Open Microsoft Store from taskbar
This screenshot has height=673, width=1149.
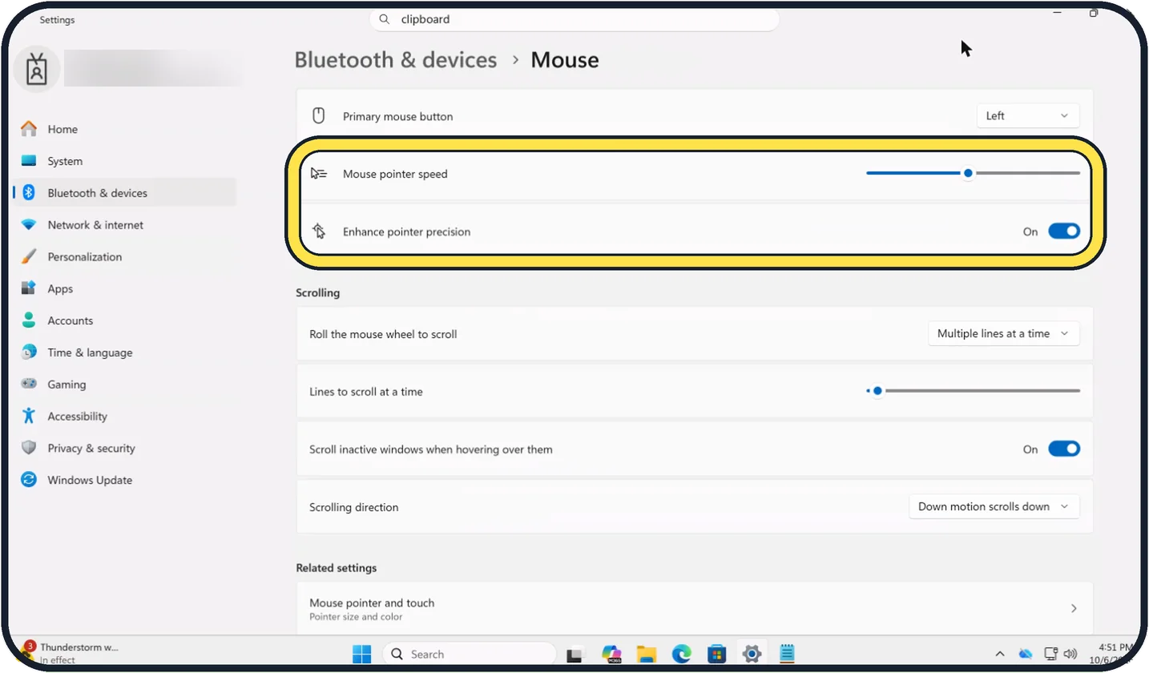pyautogui.click(x=717, y=654)
